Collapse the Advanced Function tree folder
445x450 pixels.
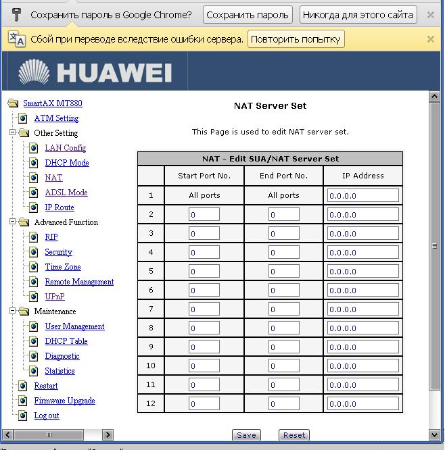click(x=12, y=222)
